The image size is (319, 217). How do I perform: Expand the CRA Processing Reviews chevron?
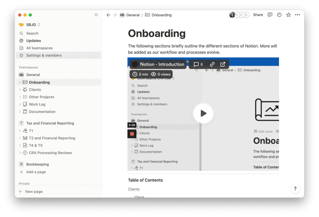pyautogui.click(x=20, y=153)
